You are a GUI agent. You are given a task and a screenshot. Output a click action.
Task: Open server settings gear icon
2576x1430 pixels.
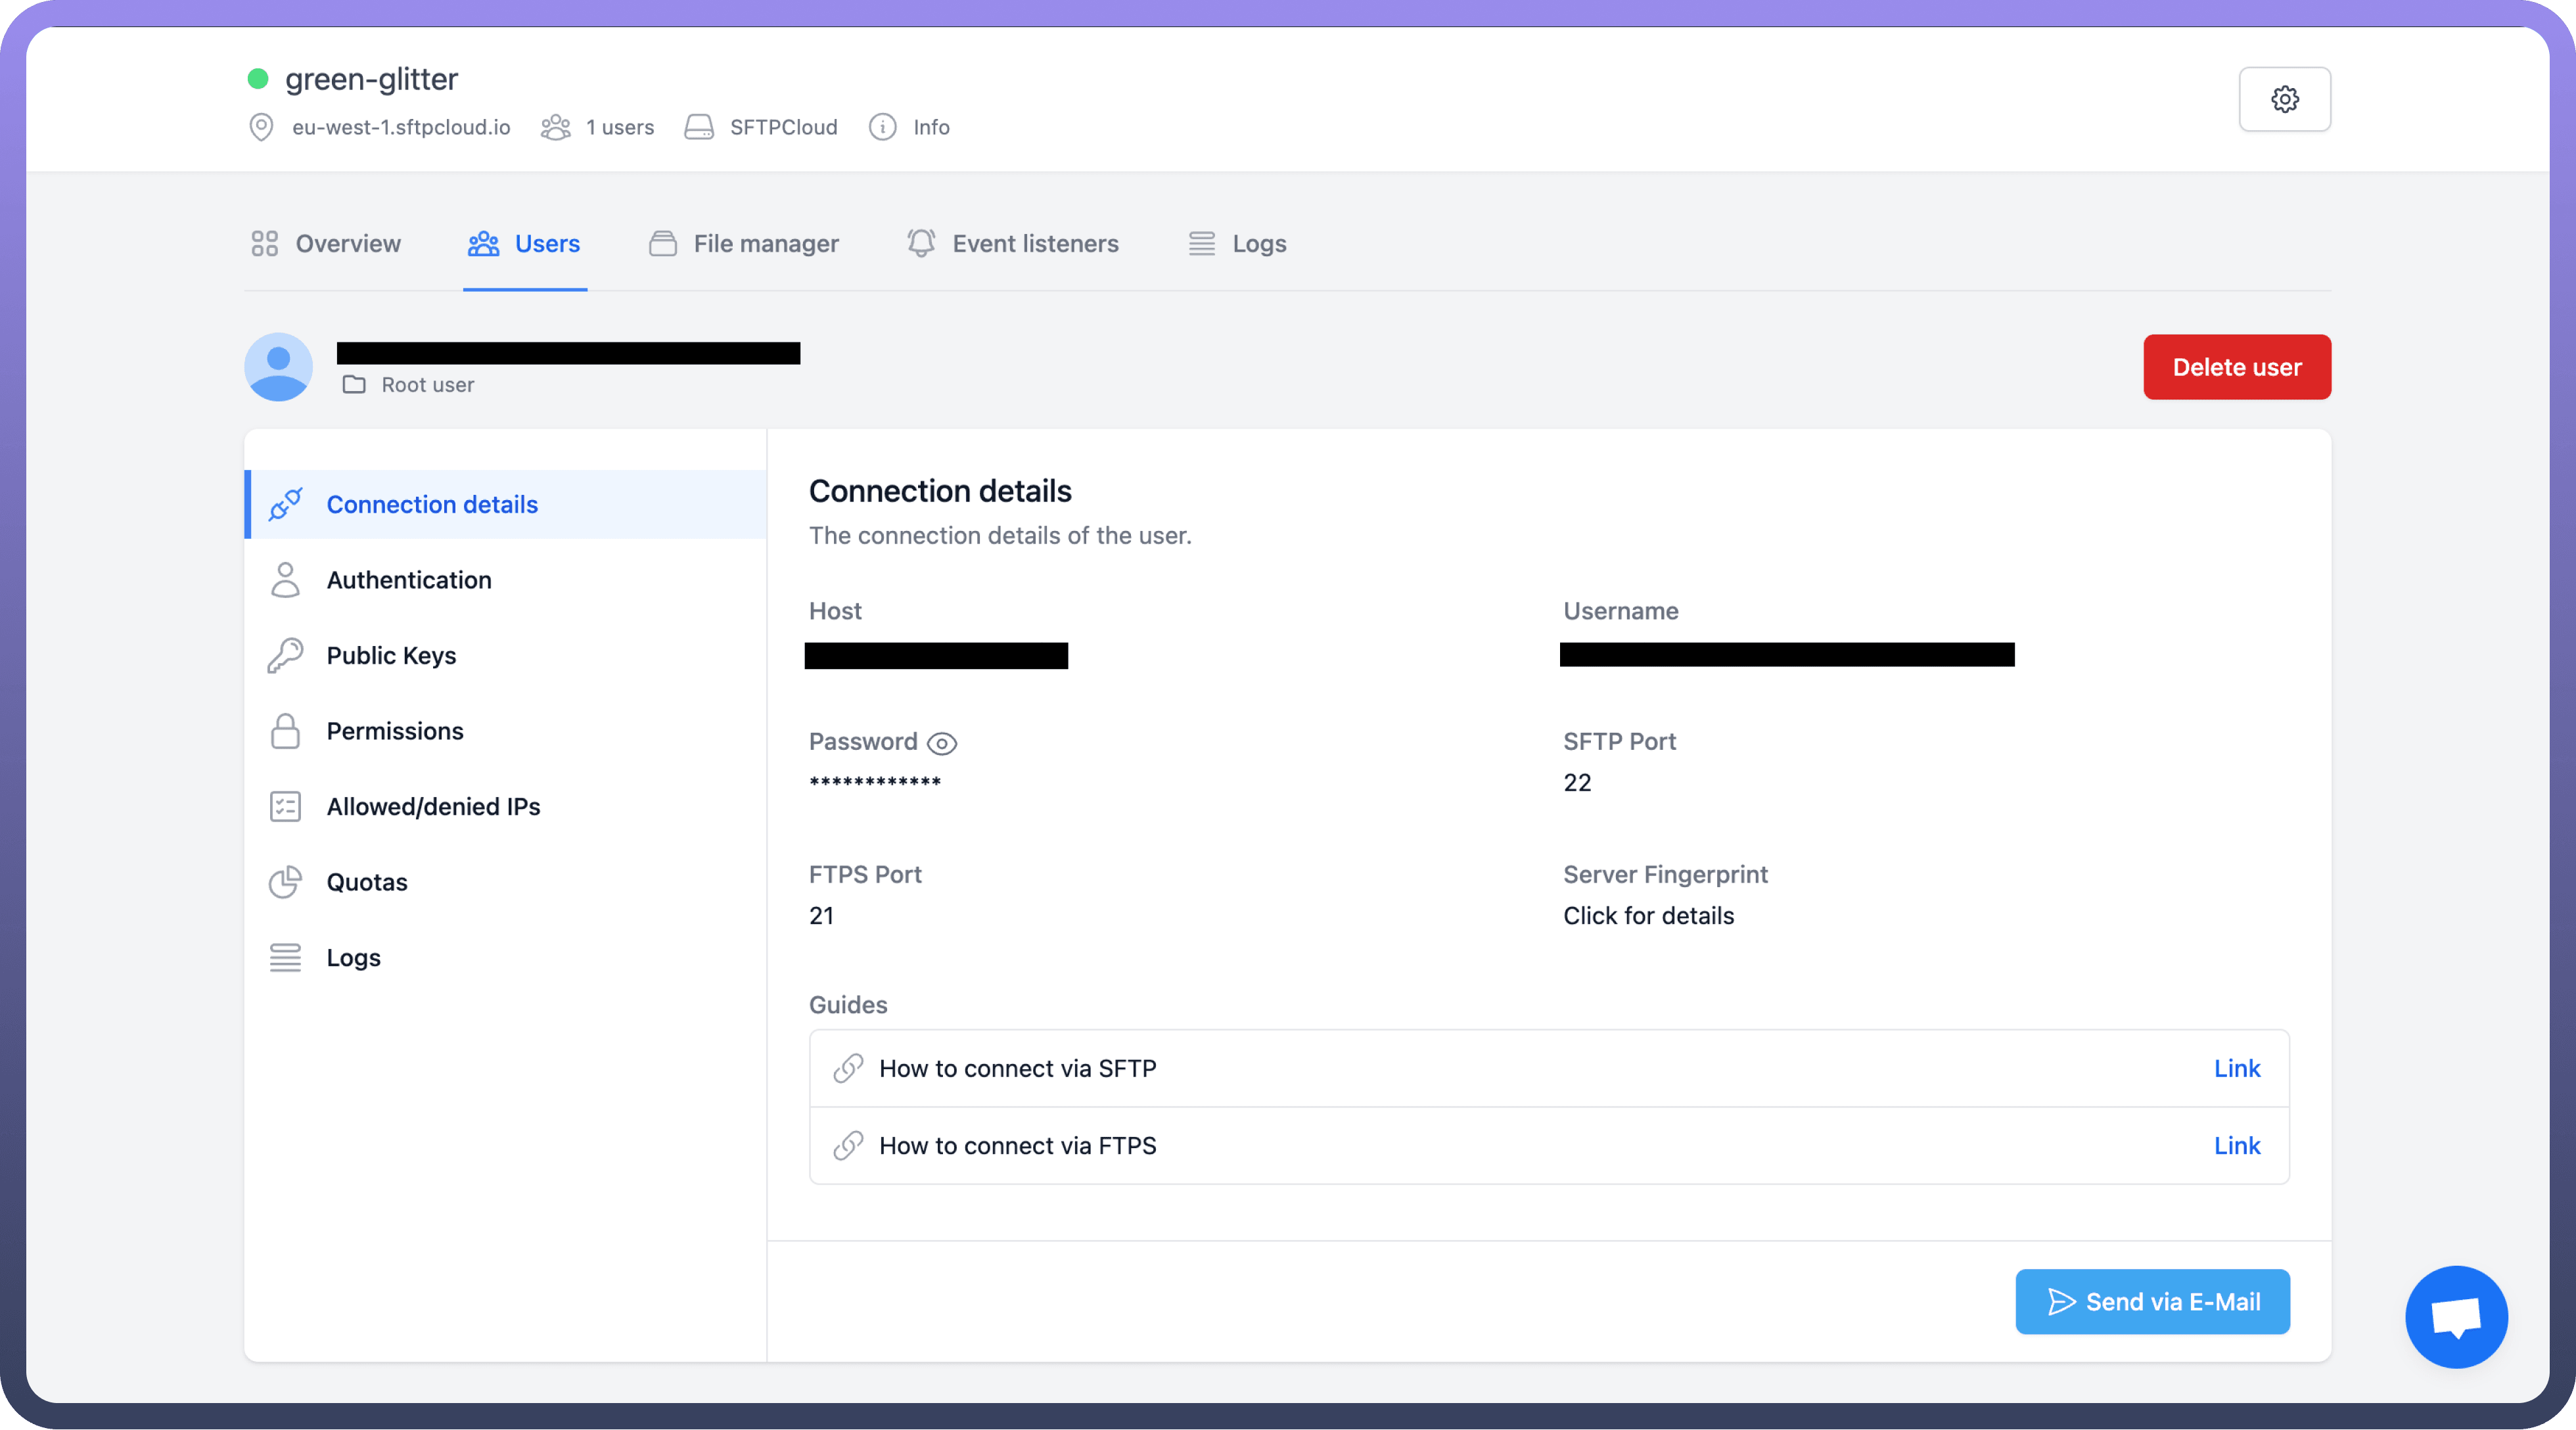(2284, 99)
